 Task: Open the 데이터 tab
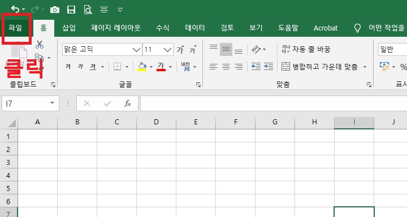point(195,28)
